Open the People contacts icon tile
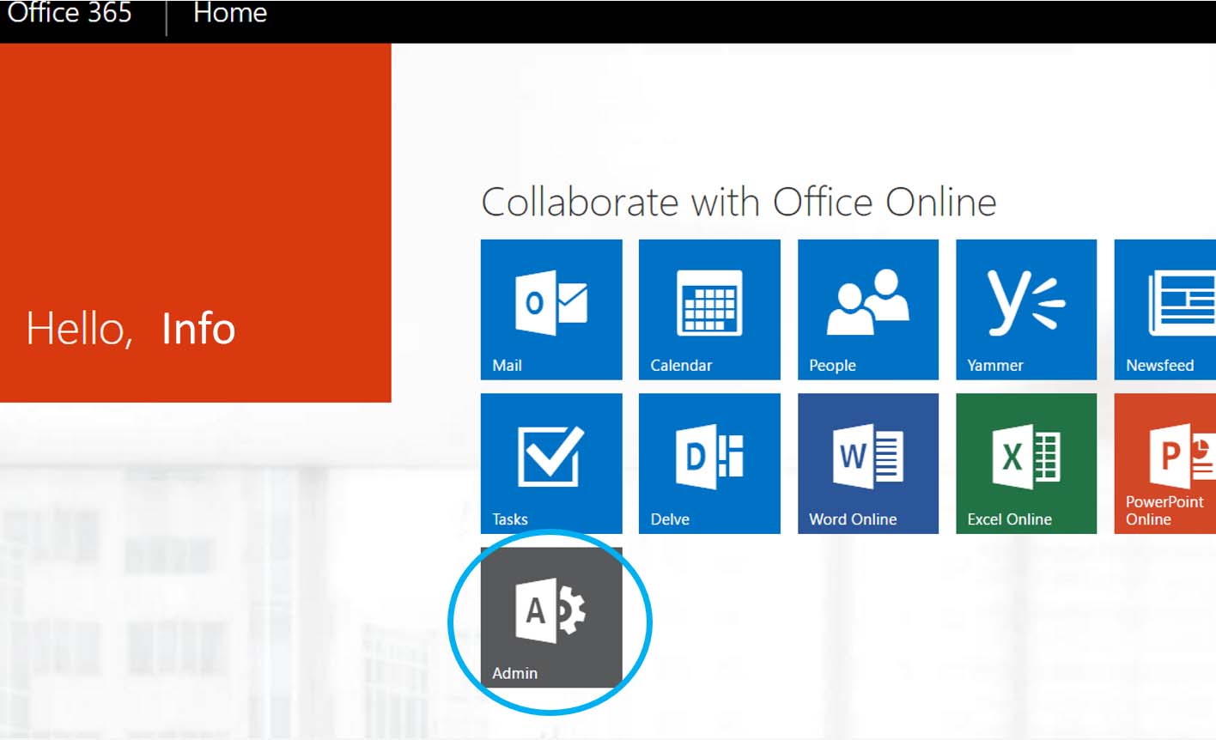 867,302
